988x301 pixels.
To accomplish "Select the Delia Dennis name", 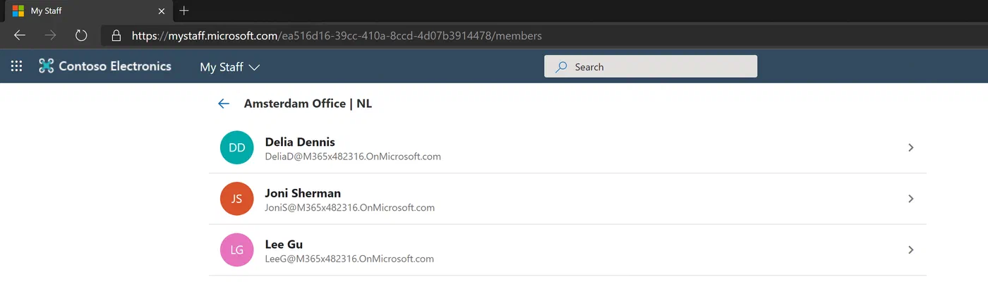I will (x=300, y=142).
